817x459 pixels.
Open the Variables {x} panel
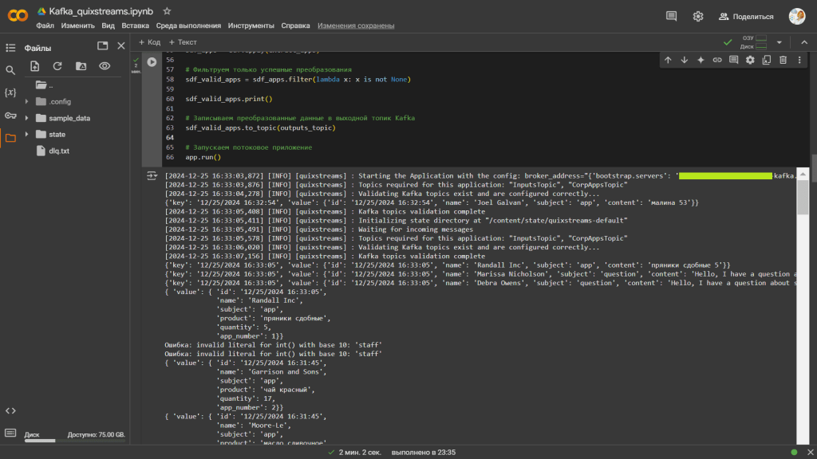coord(10,92)
